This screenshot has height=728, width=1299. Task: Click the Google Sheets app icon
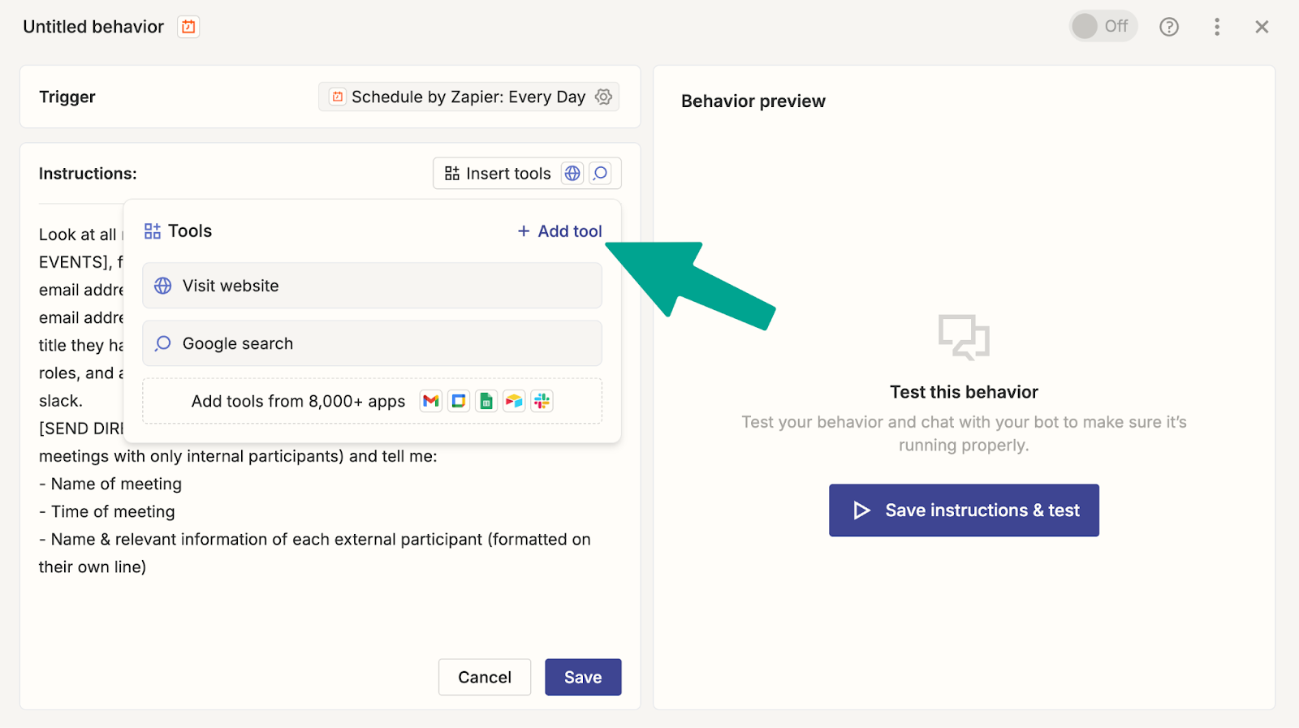[486, 401]
